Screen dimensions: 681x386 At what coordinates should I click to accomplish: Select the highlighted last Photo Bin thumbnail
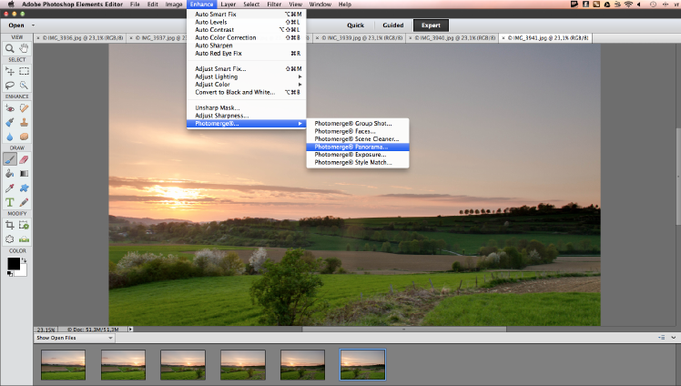coord(362,365)
